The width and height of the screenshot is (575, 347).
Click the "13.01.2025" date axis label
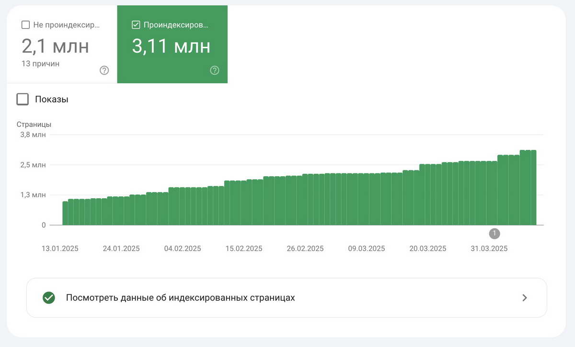60,248
